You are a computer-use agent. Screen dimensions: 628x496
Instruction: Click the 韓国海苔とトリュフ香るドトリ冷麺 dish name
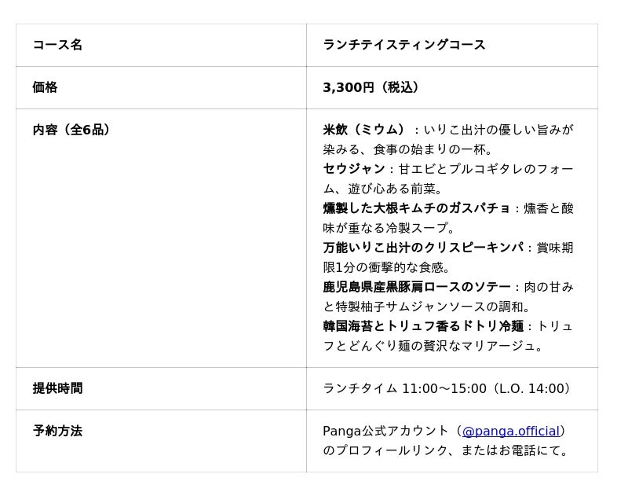[422, 326]
